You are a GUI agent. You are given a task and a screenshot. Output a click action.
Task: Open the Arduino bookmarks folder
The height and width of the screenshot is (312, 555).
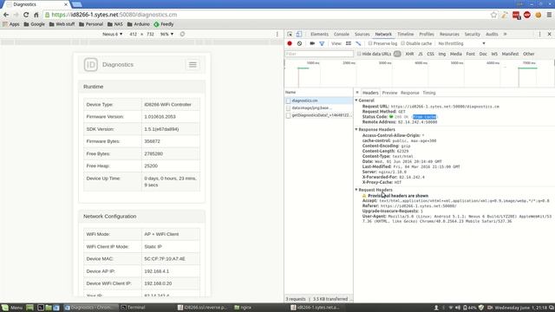click(139, 24)
